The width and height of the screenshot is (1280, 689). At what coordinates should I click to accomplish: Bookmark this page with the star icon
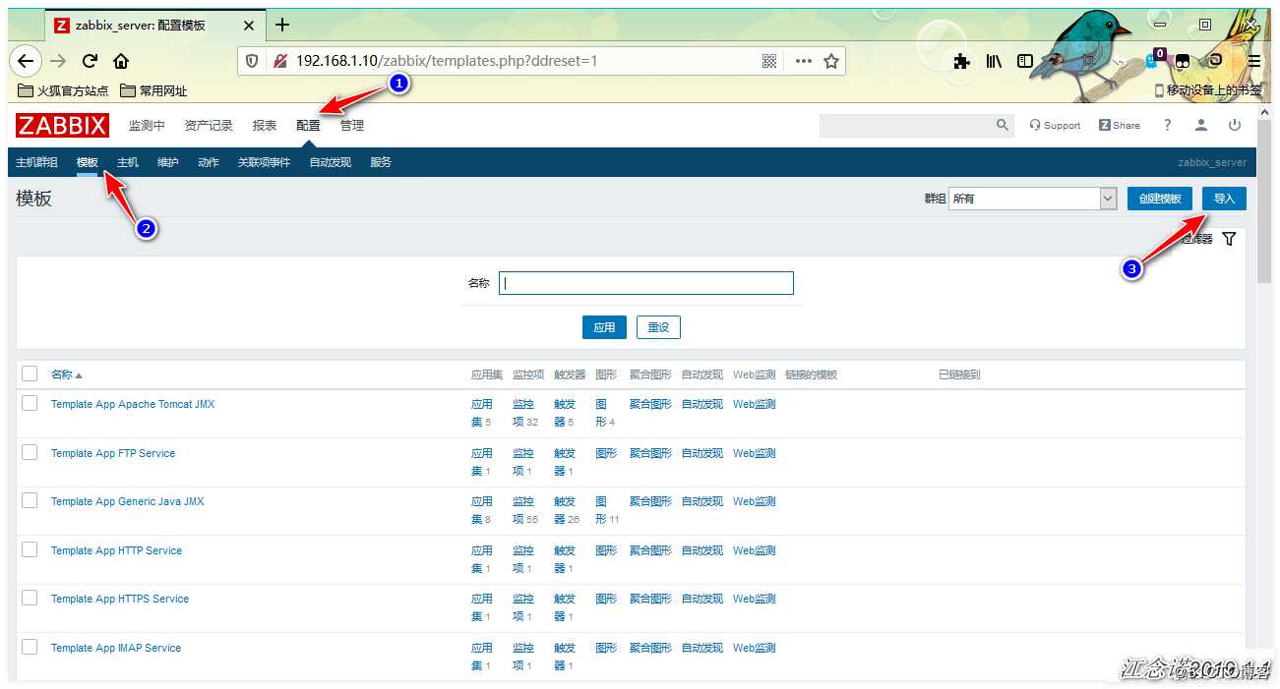tap(831, 61)
